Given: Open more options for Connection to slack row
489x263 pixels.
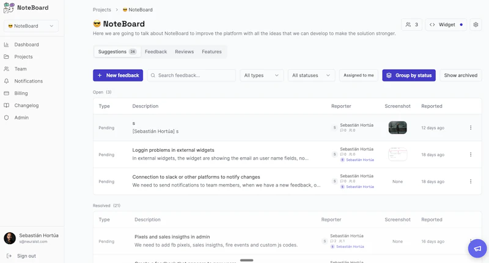Looking at the screenshot, I should click(471, 181).
